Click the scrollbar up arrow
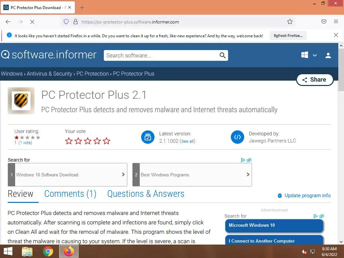The height and width of the screenshot is (258, 344). 341,46
